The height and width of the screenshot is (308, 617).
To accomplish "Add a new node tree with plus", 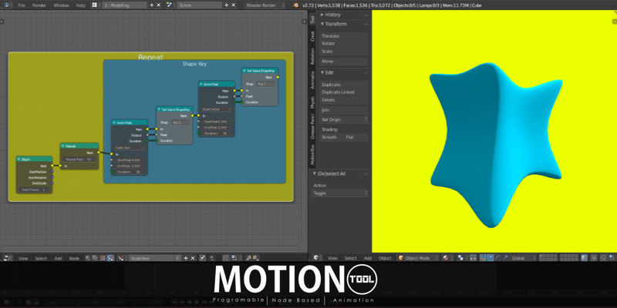I will coord(186,258).
